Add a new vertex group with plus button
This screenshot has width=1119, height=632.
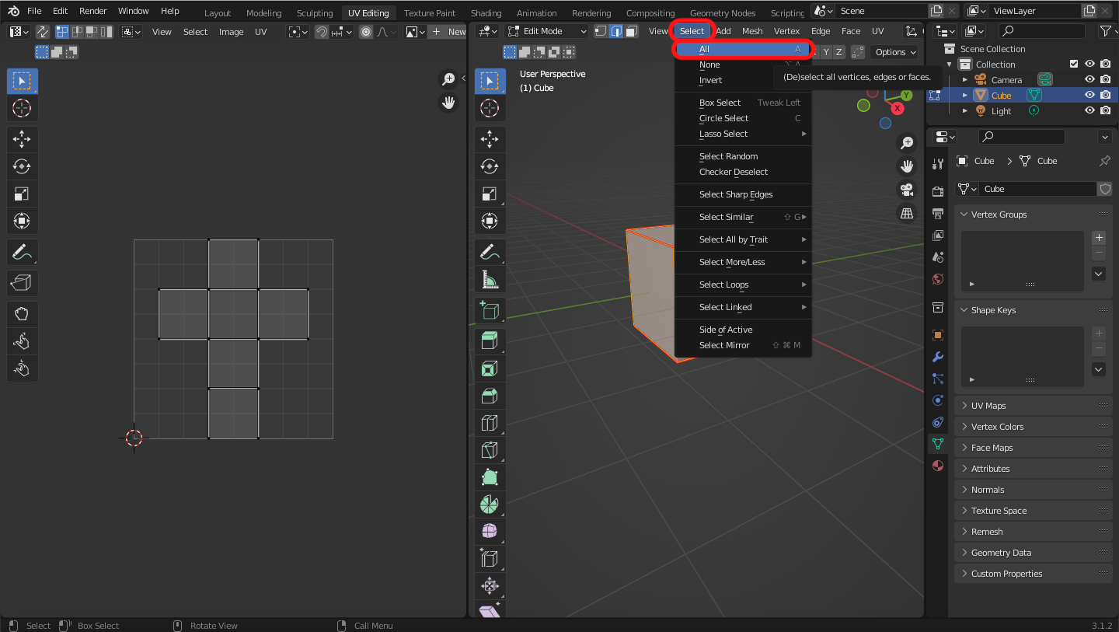pos(1099,238)
